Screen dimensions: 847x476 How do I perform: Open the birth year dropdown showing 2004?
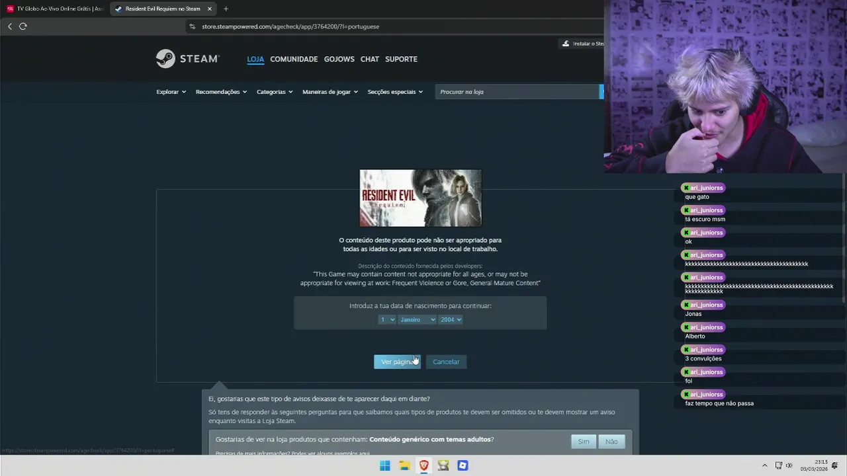[x=451, y=319]
